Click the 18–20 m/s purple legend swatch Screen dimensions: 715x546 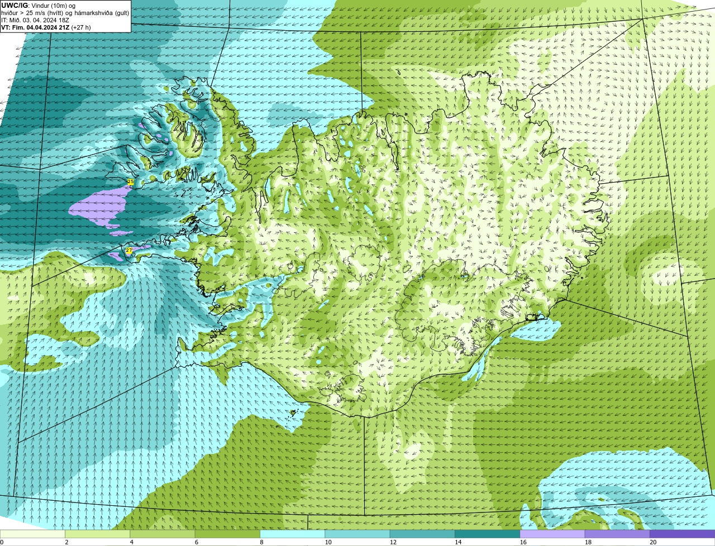617,534
